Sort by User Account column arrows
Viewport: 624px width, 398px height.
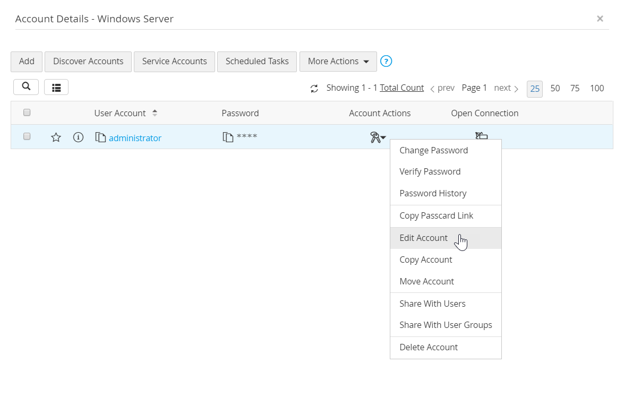155,113
